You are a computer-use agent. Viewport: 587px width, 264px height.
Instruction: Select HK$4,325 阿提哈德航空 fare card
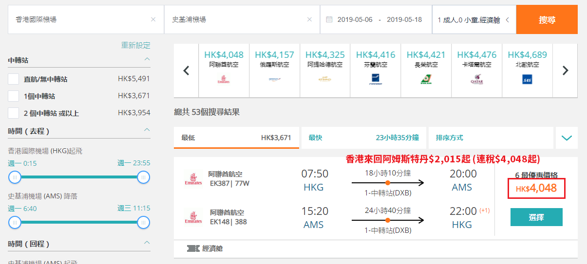point(325,70)
